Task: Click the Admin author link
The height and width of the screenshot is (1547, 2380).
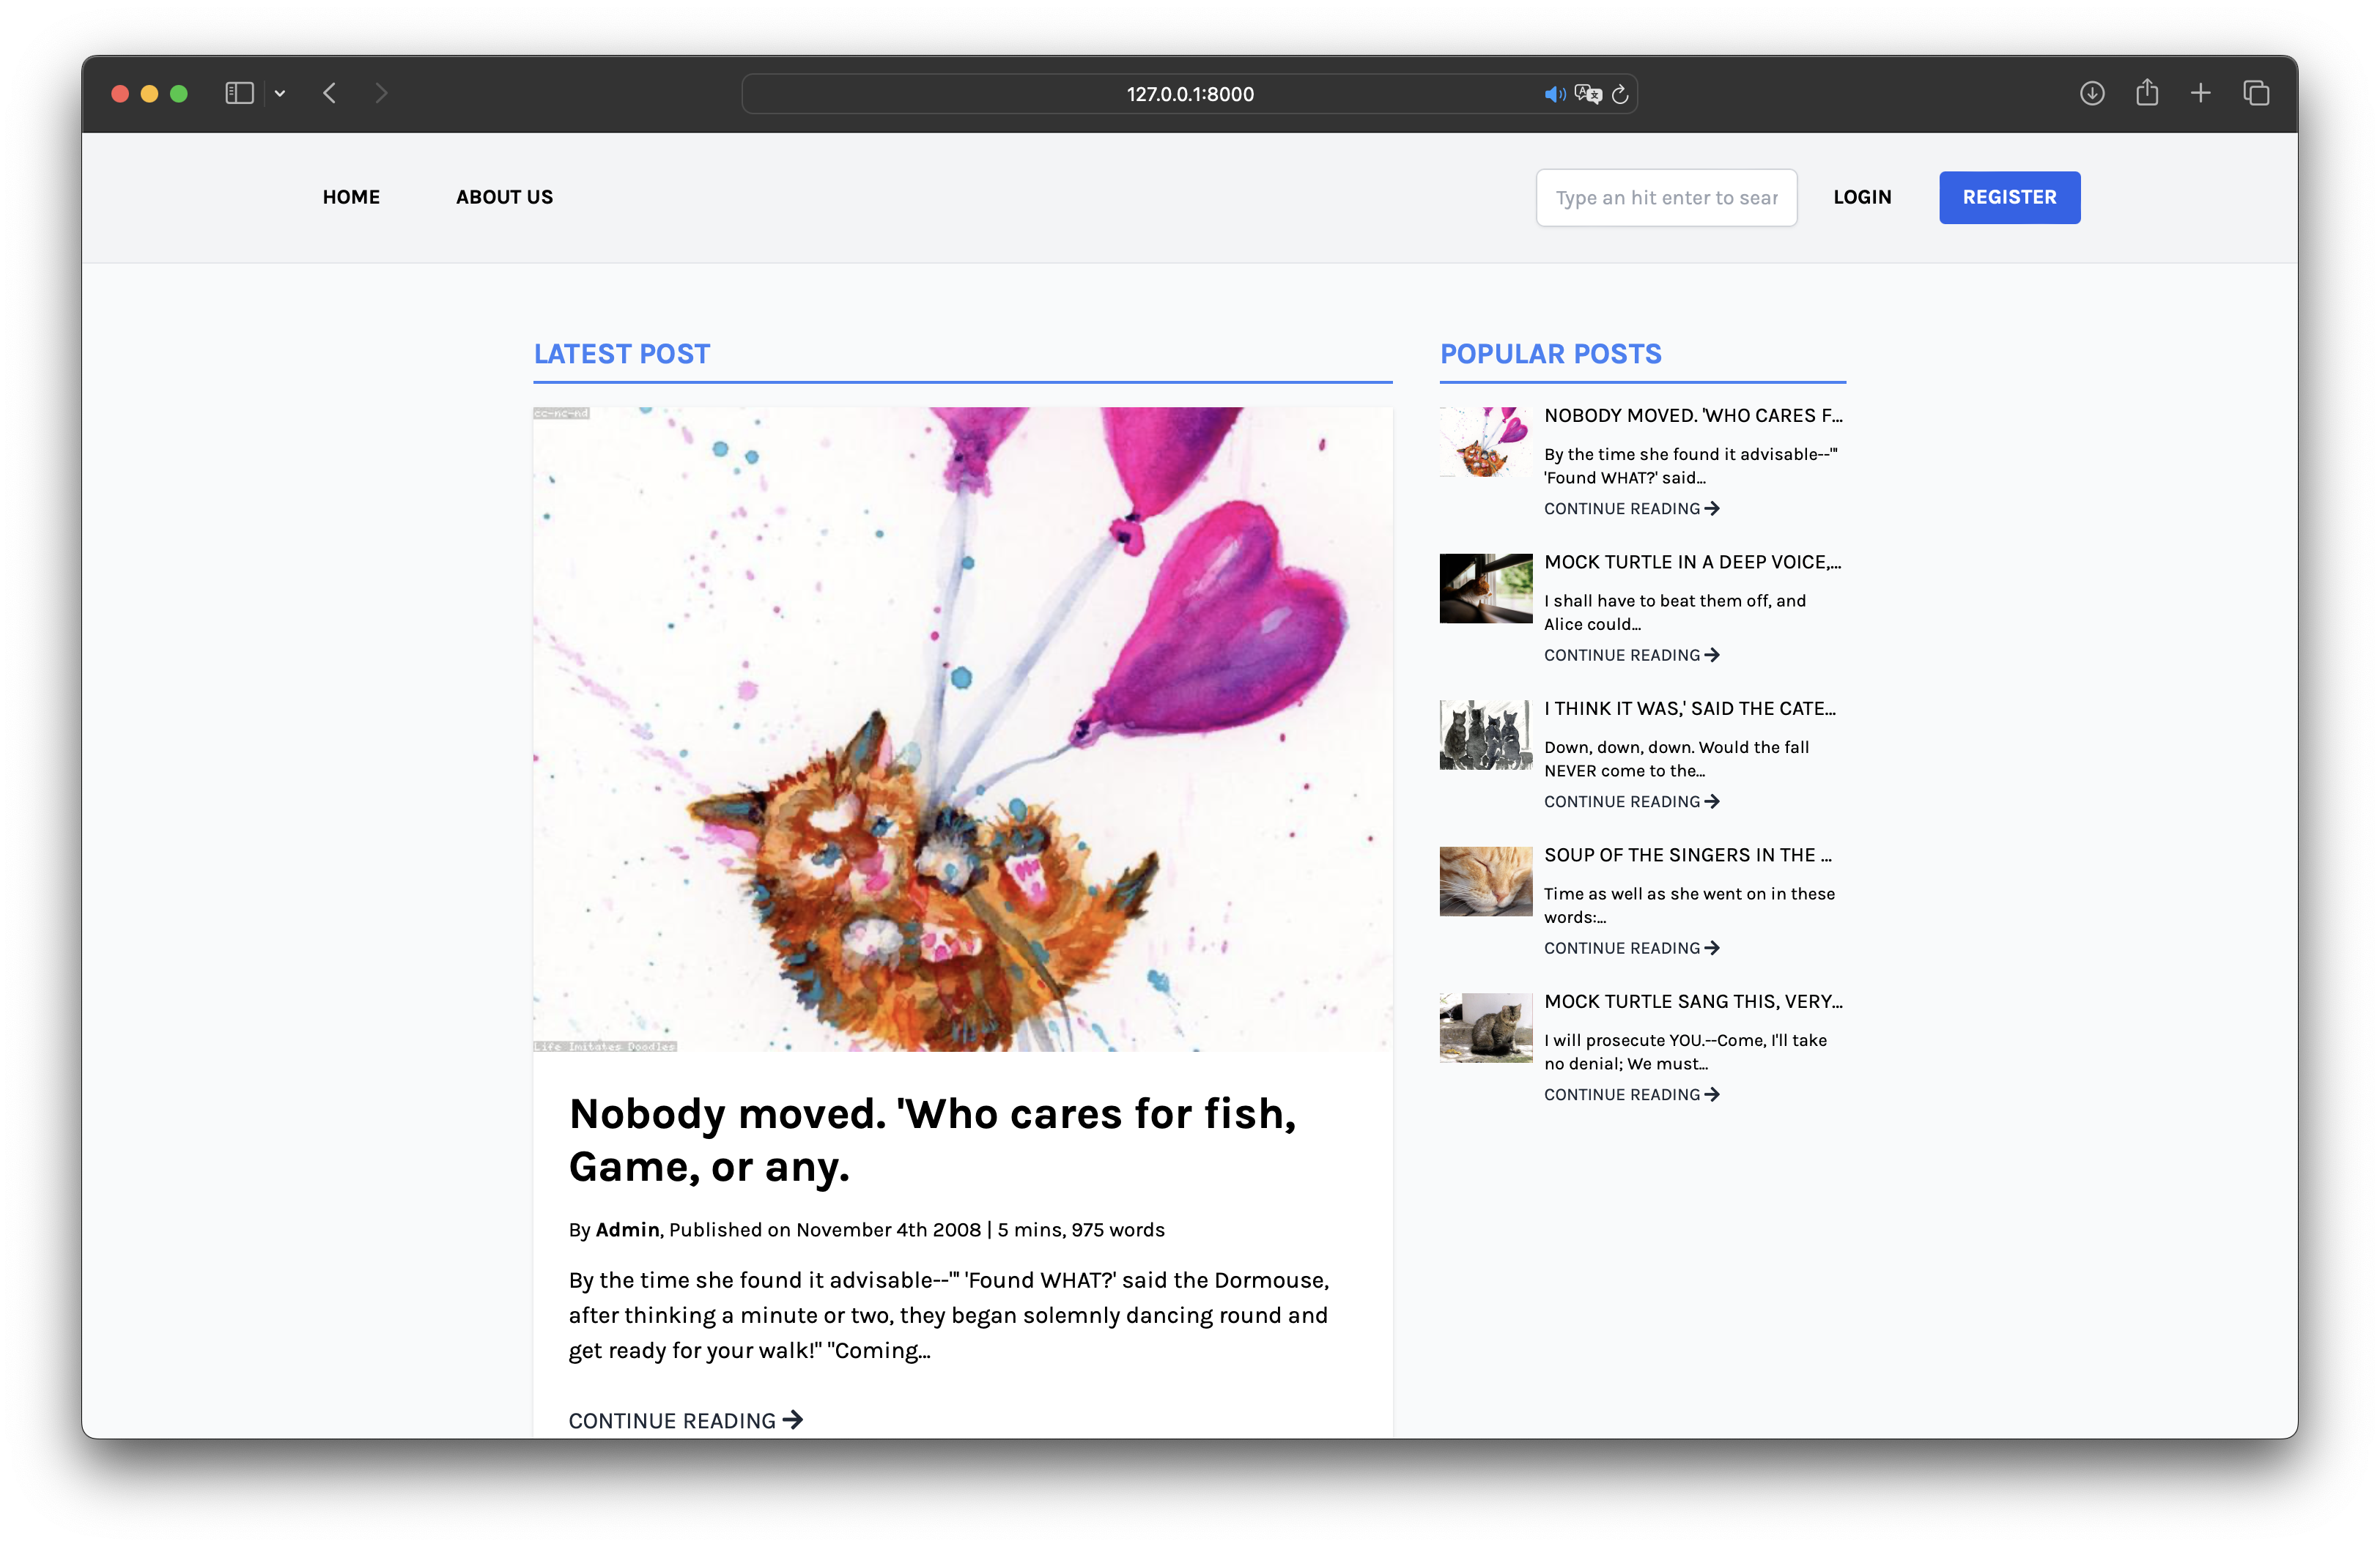Action: pyautogui.click(x=627, y=1229)
